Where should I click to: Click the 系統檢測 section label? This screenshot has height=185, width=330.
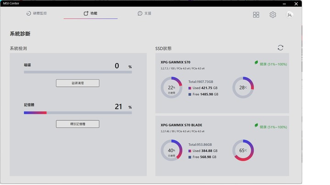pos(18,48)
